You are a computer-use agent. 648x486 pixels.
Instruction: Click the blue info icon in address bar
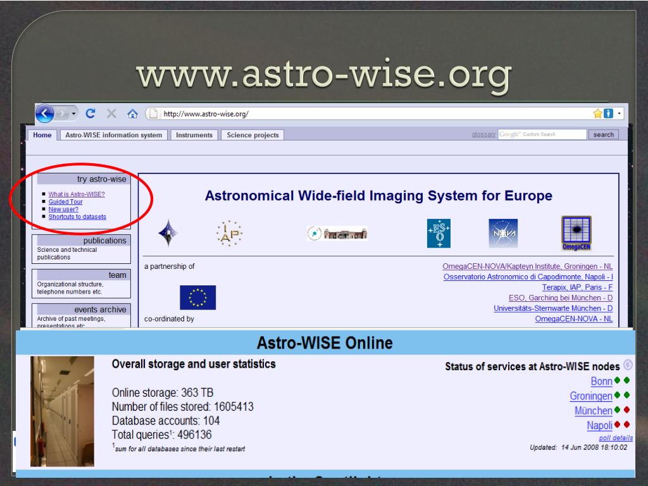[x=608, y=113]
